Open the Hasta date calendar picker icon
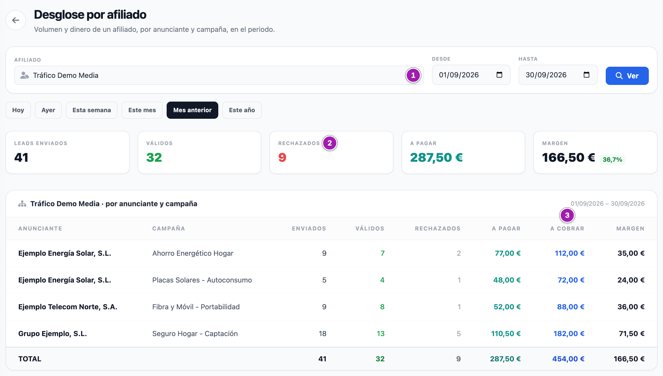 click(x=587, y=75)
